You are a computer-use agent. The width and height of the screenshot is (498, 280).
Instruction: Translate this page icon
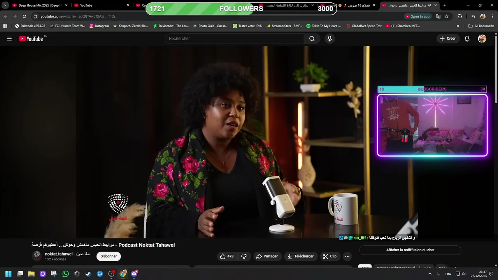438,16
